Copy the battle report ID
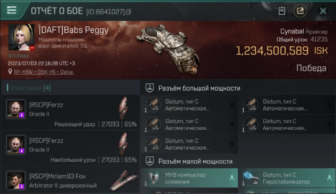This screenshot has width=336, height=194. point(128,12)
